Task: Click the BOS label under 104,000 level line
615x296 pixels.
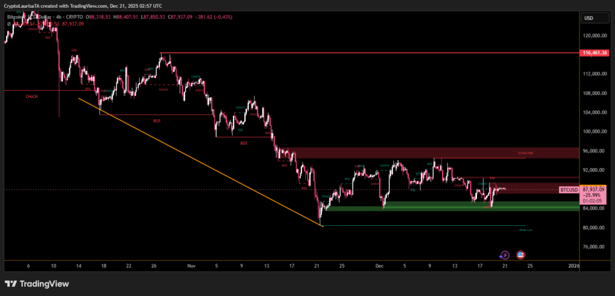Action: (157, 121)
